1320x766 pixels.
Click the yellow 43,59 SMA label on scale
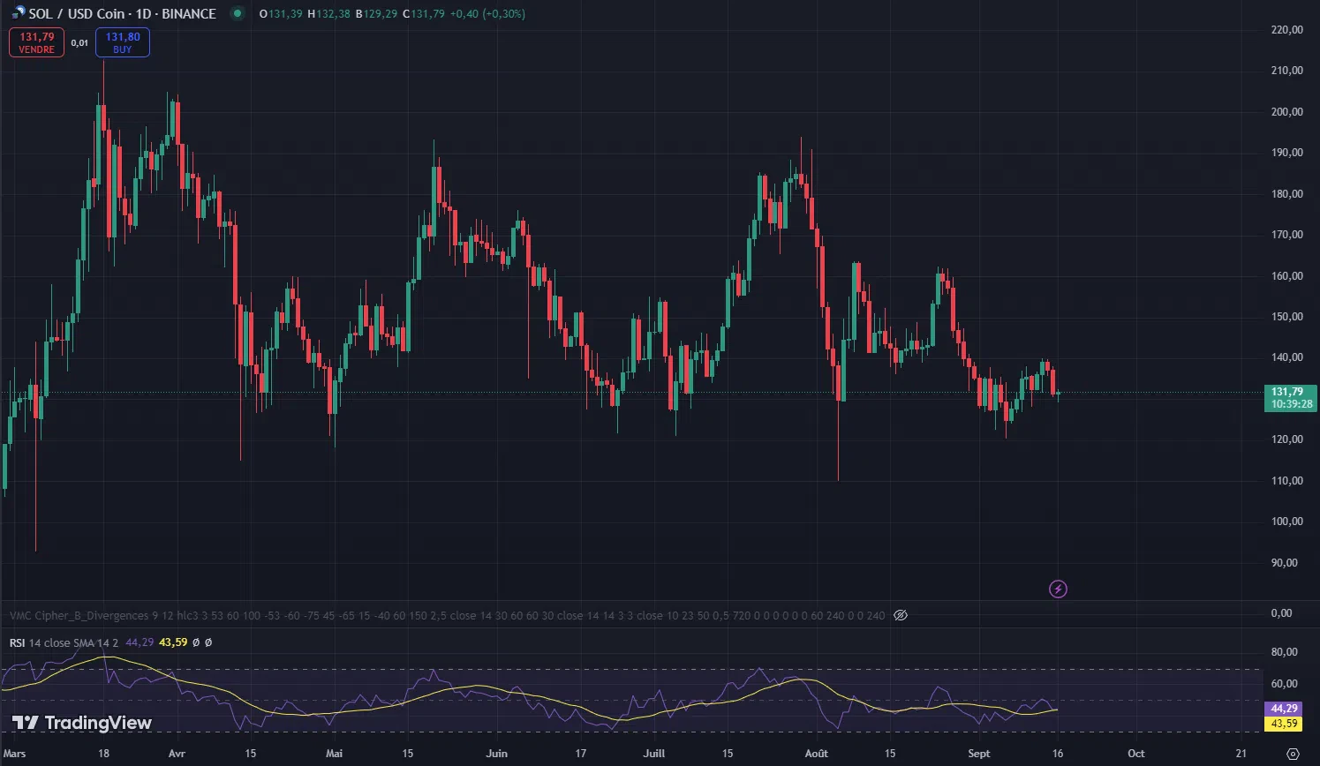point(1285,724)
